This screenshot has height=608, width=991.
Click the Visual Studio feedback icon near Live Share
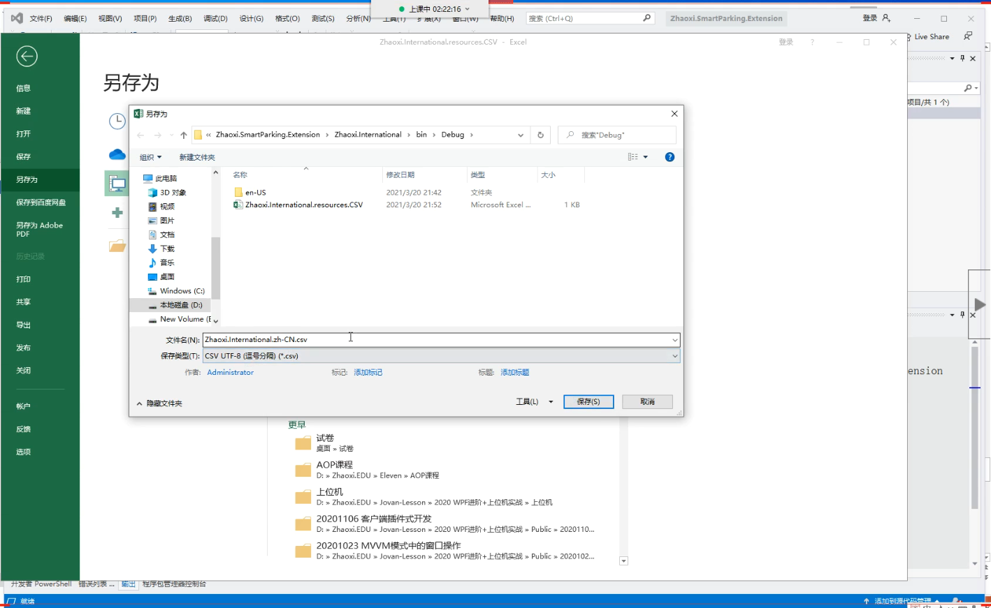click(968, 36)
